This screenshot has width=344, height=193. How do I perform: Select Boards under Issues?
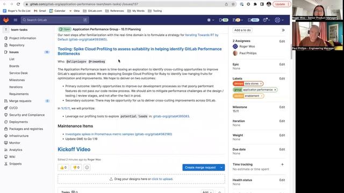[x=14, y=66]
